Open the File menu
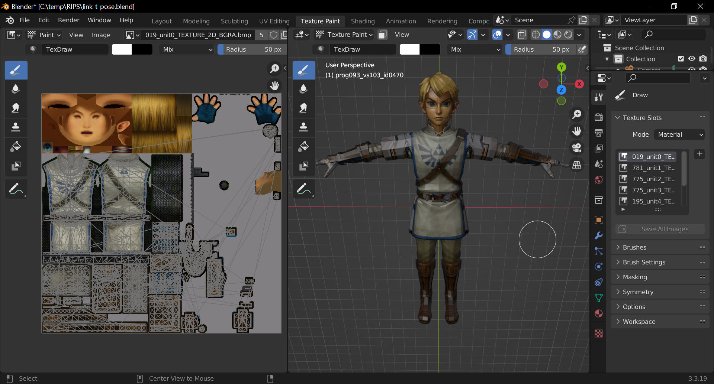714x384 pixels. (x=25, y=20)
